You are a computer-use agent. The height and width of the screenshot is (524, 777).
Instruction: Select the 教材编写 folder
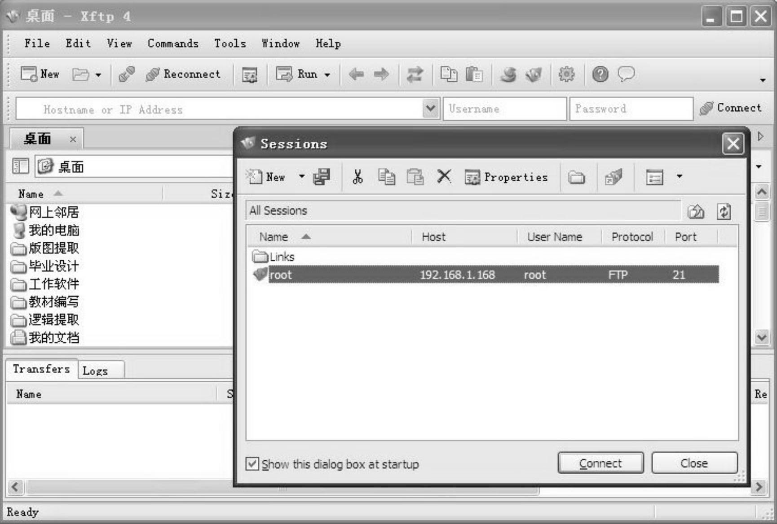click(45, 302)
